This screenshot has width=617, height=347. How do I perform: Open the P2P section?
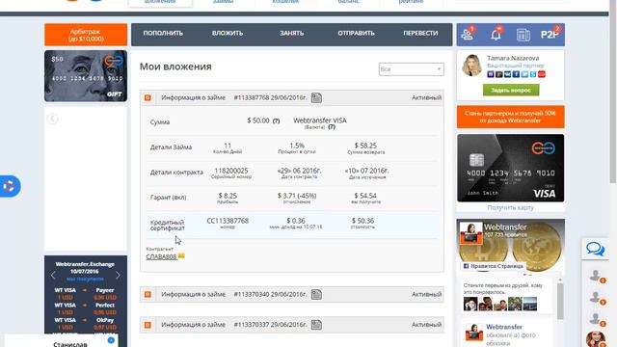pyautogui.click(x=550, y=35)
